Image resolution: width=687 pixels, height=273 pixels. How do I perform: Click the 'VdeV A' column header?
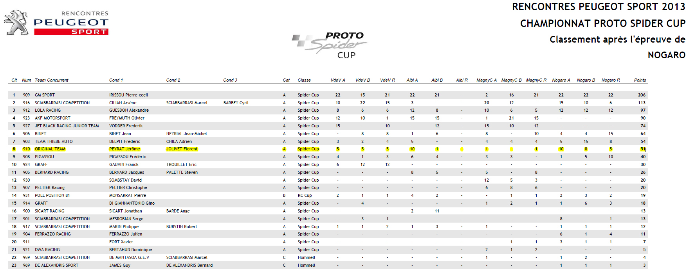coord(337,80)
